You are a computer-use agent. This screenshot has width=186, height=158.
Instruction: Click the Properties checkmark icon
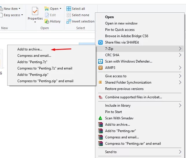[35, 12]
